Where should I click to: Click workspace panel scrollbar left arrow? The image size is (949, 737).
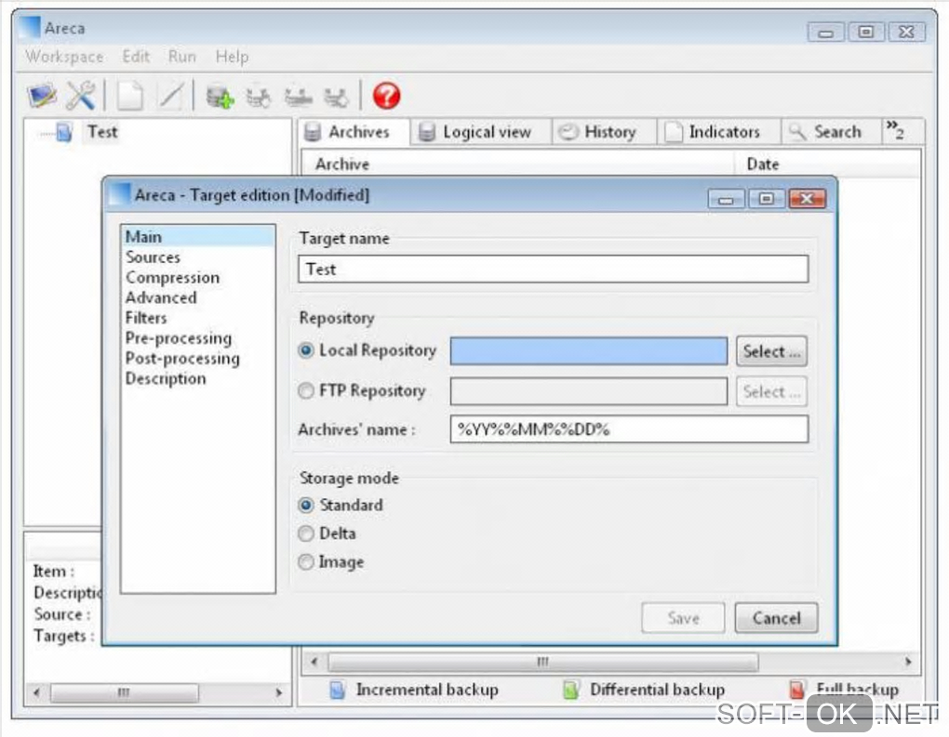coord(36,692)
